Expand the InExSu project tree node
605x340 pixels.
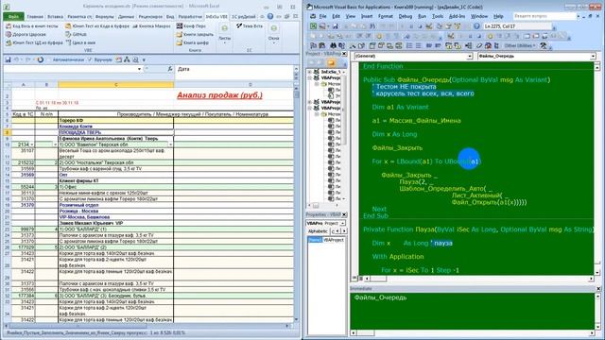[x=310, y=72]
